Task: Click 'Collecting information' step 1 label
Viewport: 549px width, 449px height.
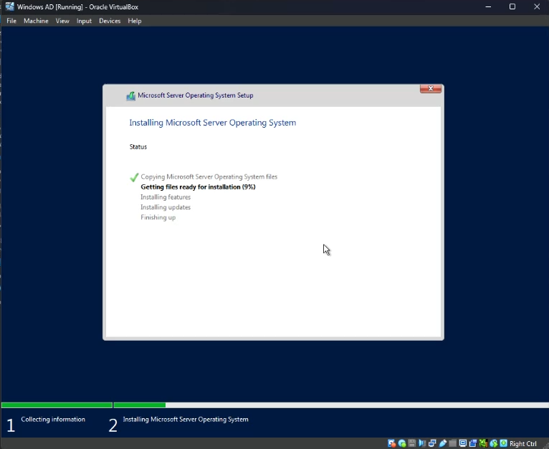Action: coord(53,420)
